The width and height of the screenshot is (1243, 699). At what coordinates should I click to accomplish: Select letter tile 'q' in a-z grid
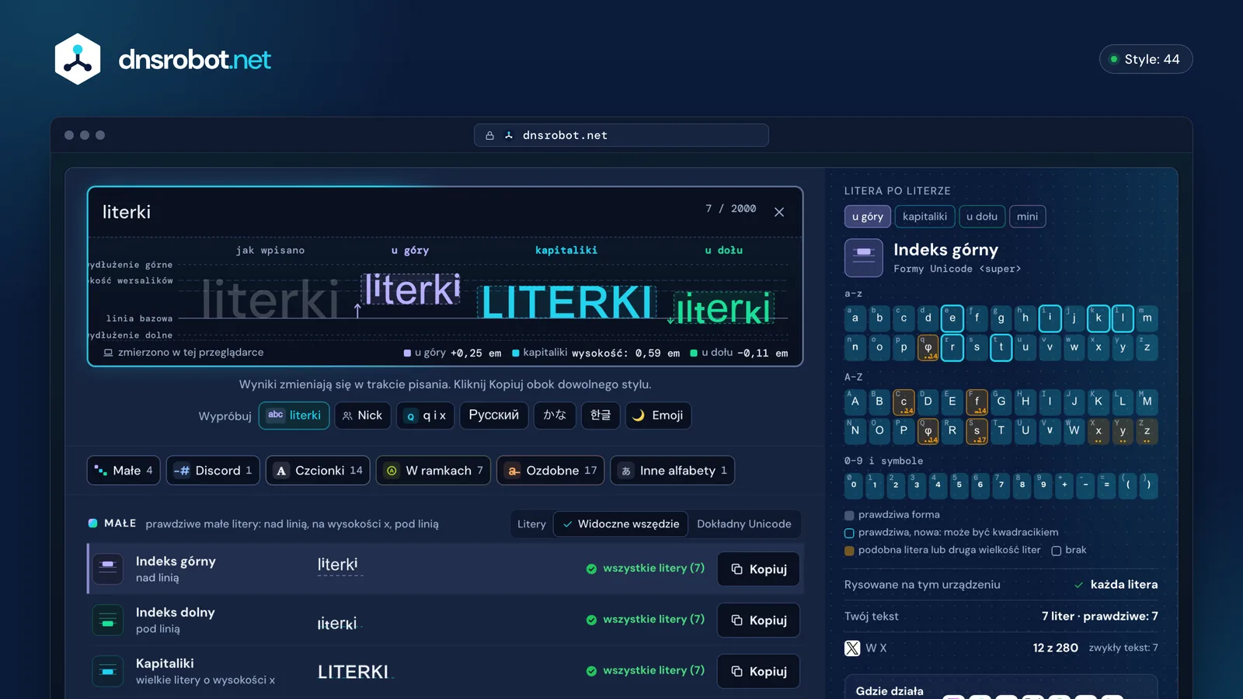click(928, 348)
